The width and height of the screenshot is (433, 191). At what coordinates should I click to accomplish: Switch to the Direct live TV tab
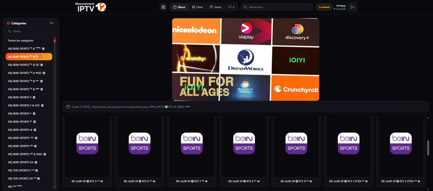[x=179, y=7]
